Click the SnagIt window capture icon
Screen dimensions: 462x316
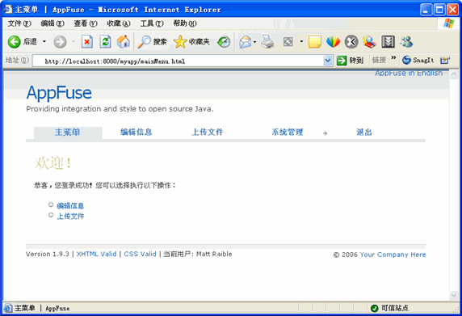point(444,60)
